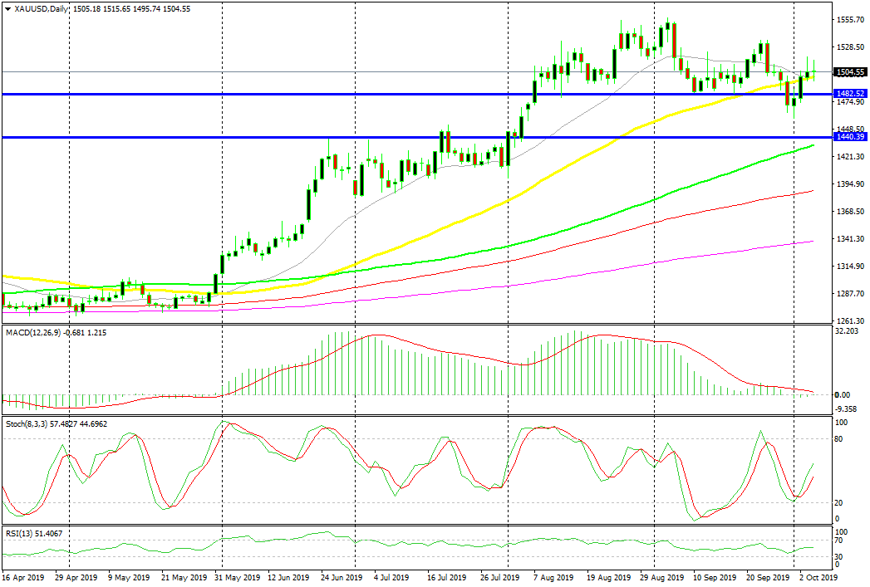Click the 32.203 MACD scale value
This screenshot has width=870, height=587.
(x=848, y=332)
